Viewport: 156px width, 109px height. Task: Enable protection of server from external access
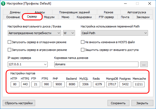pos(83,50)
